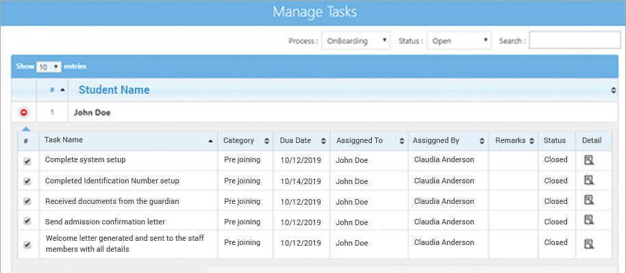Click the Assiggned To column header

click(x=360, y=140)
